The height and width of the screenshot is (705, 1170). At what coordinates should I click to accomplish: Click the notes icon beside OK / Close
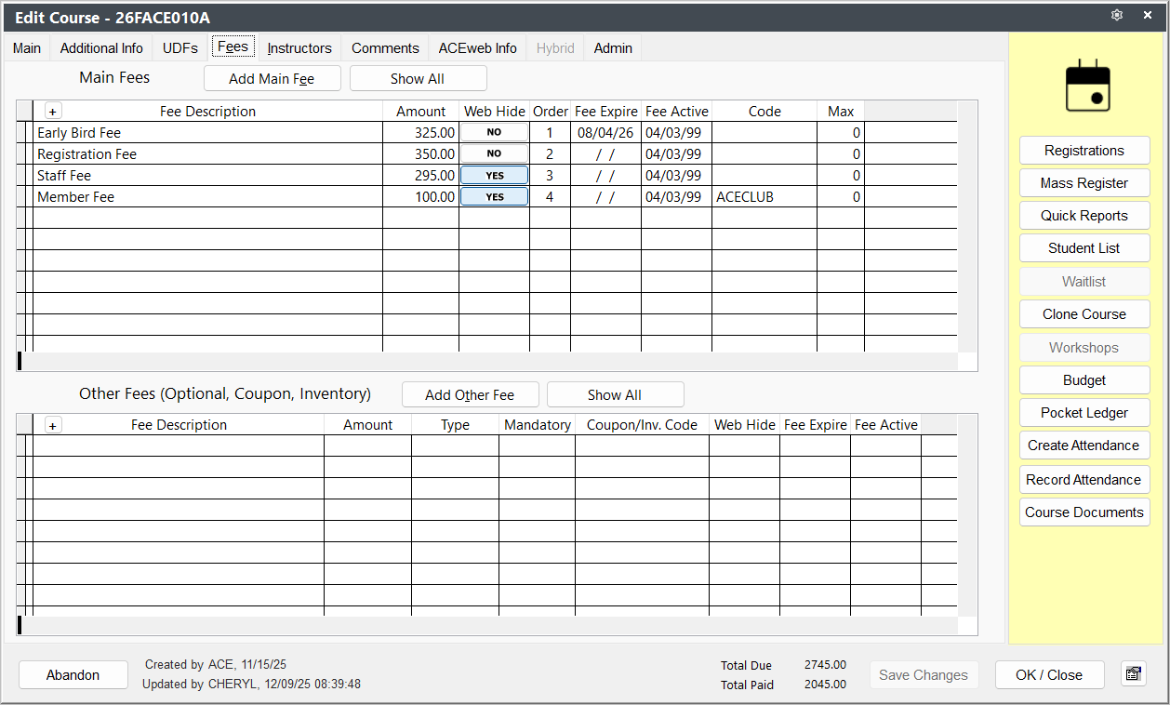[1133, 674]
